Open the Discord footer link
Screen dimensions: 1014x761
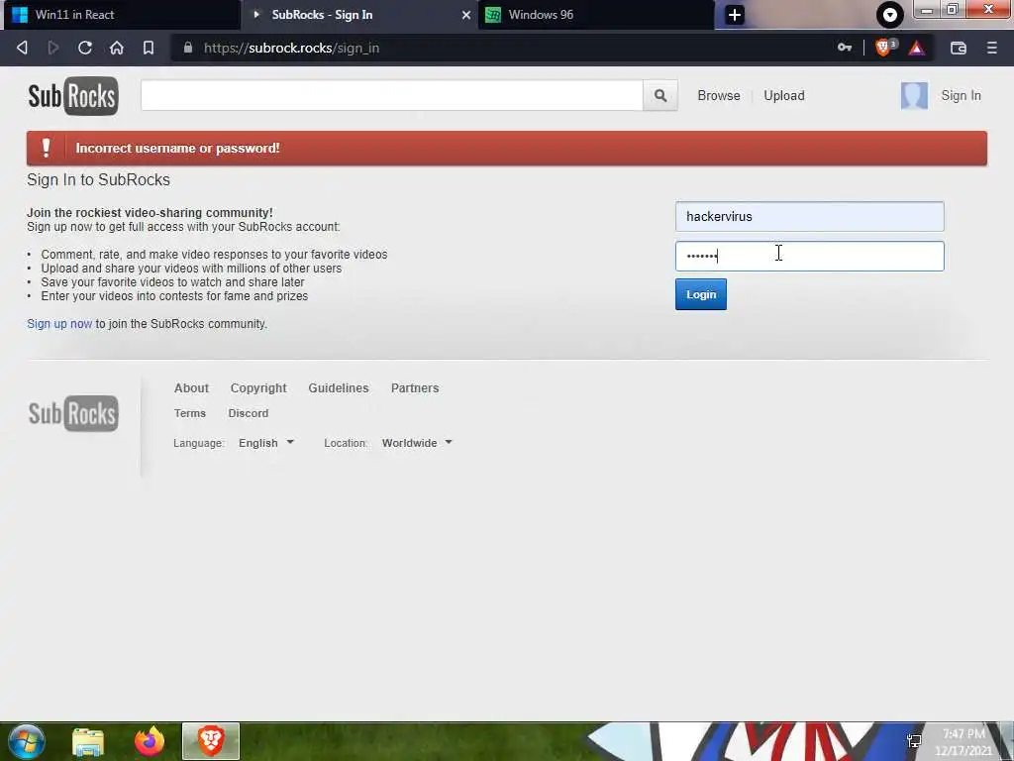pos(248,413)
